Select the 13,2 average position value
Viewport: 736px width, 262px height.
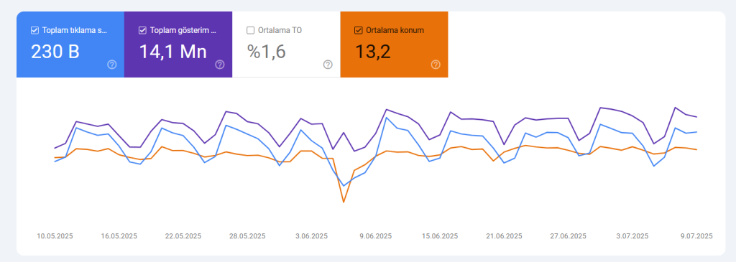point(373,52)
